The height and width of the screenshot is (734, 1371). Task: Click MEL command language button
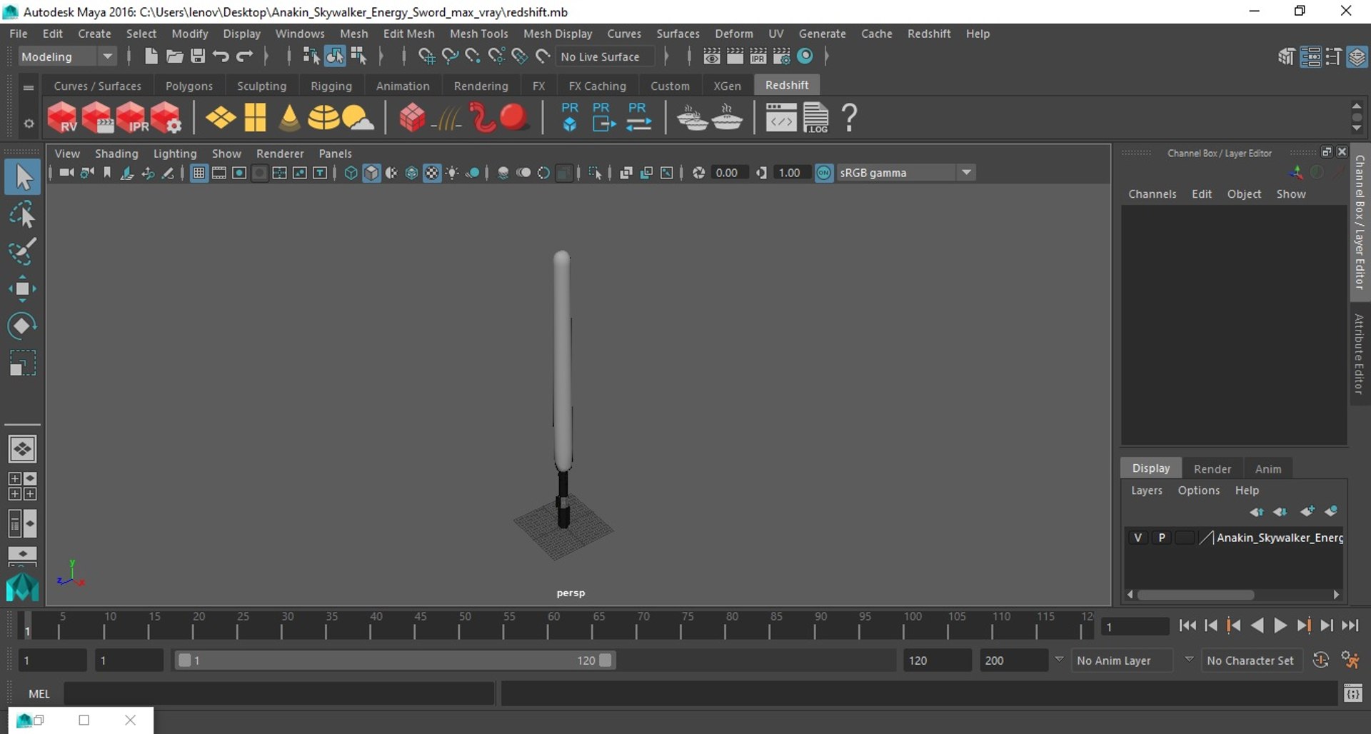pos(39,693)
